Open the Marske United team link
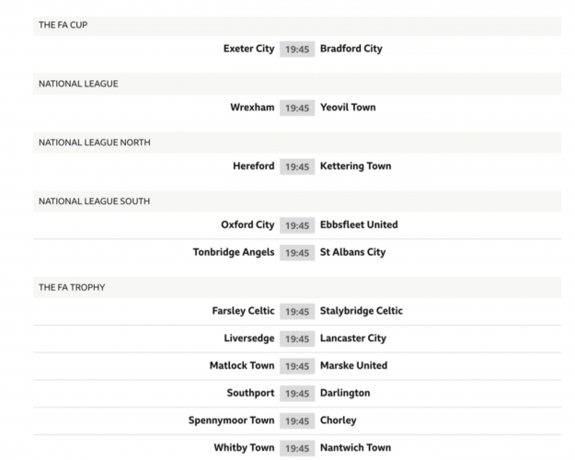This screenshot has height=460, width=575. [x=353, y=365]
